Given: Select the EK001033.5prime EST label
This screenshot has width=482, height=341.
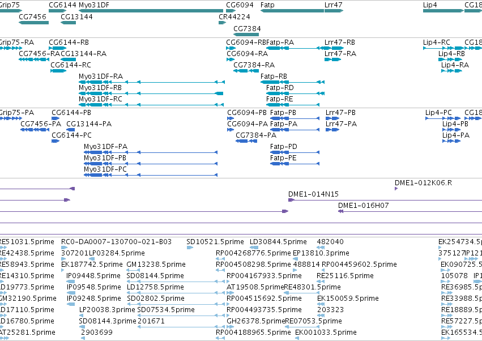Looking at the screenshot, I should (x=326, y=333).
